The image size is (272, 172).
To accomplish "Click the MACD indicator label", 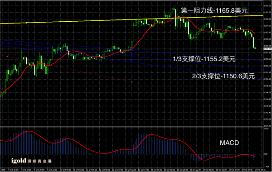I will click(229, 143).
